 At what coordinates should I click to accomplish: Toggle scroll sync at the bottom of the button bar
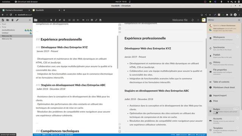pos(120,124)
